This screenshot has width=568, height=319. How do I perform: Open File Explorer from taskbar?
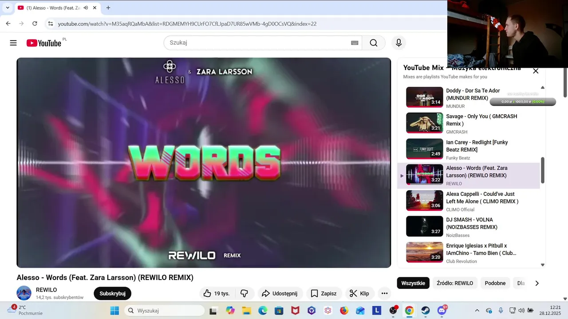coord(246,311)
